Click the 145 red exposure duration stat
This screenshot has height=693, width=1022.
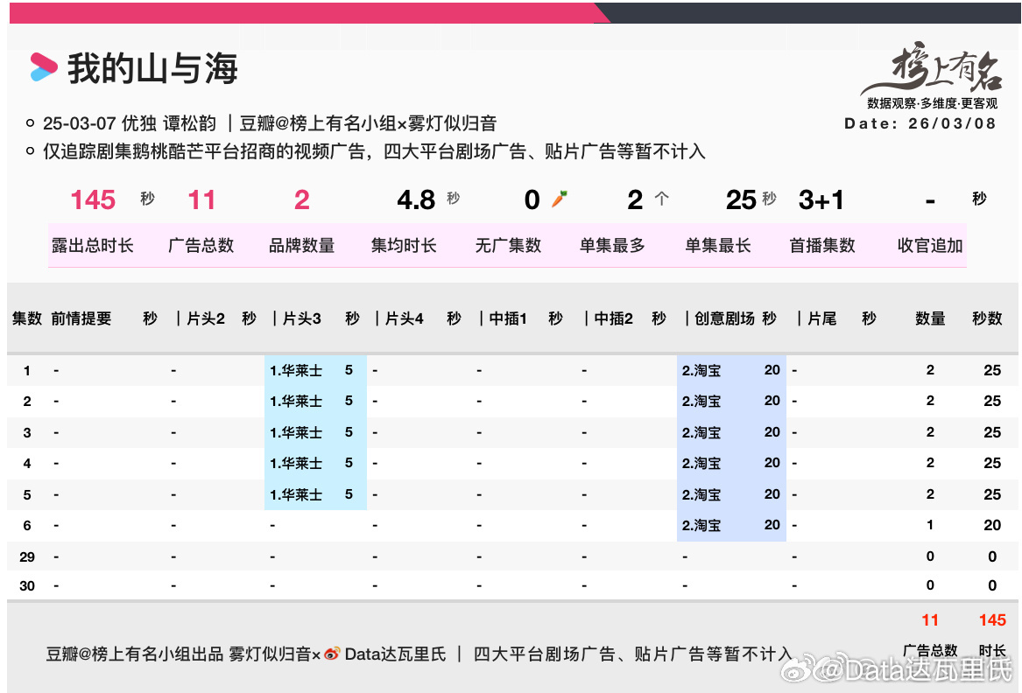[x=93, y=199]
